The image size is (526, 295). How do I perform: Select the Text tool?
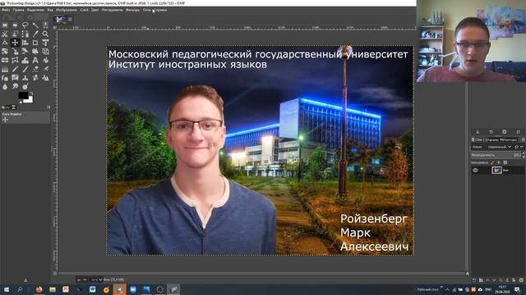(x=35, y=60)
